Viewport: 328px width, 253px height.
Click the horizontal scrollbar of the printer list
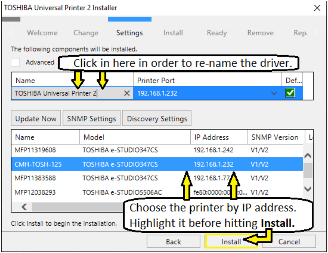click(x=77, y=207)
